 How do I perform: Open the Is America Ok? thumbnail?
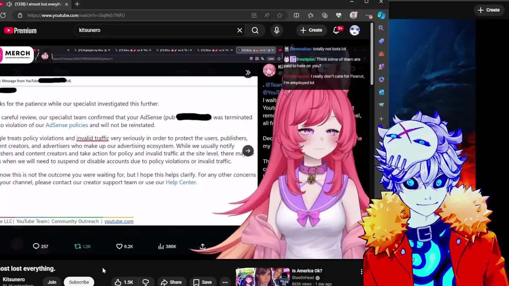point(263,277)
